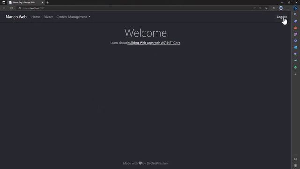This screenshot has height=169, width=300.
Task: Open the Privacy nav item
Action: point(48,17)
